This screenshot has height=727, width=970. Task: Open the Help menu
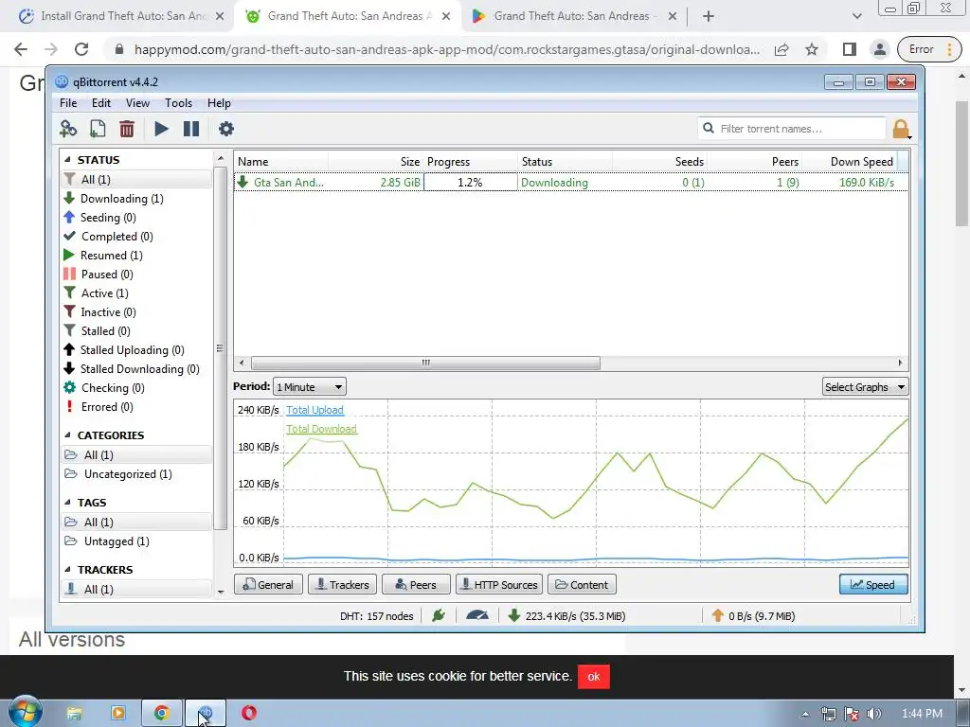point(219,103)
